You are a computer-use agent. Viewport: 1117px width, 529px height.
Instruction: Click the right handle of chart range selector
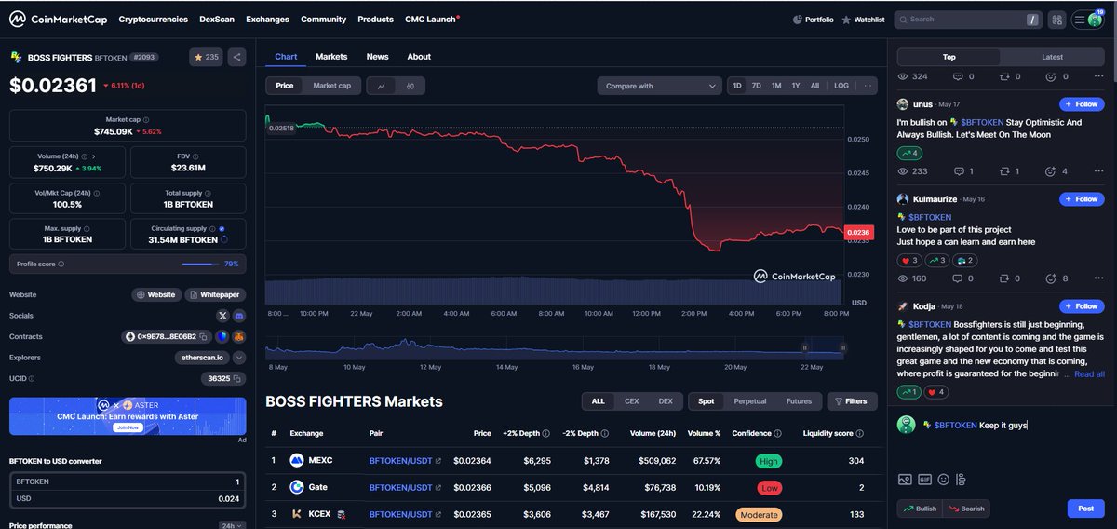pyautogui.click(x=844, y=348)
